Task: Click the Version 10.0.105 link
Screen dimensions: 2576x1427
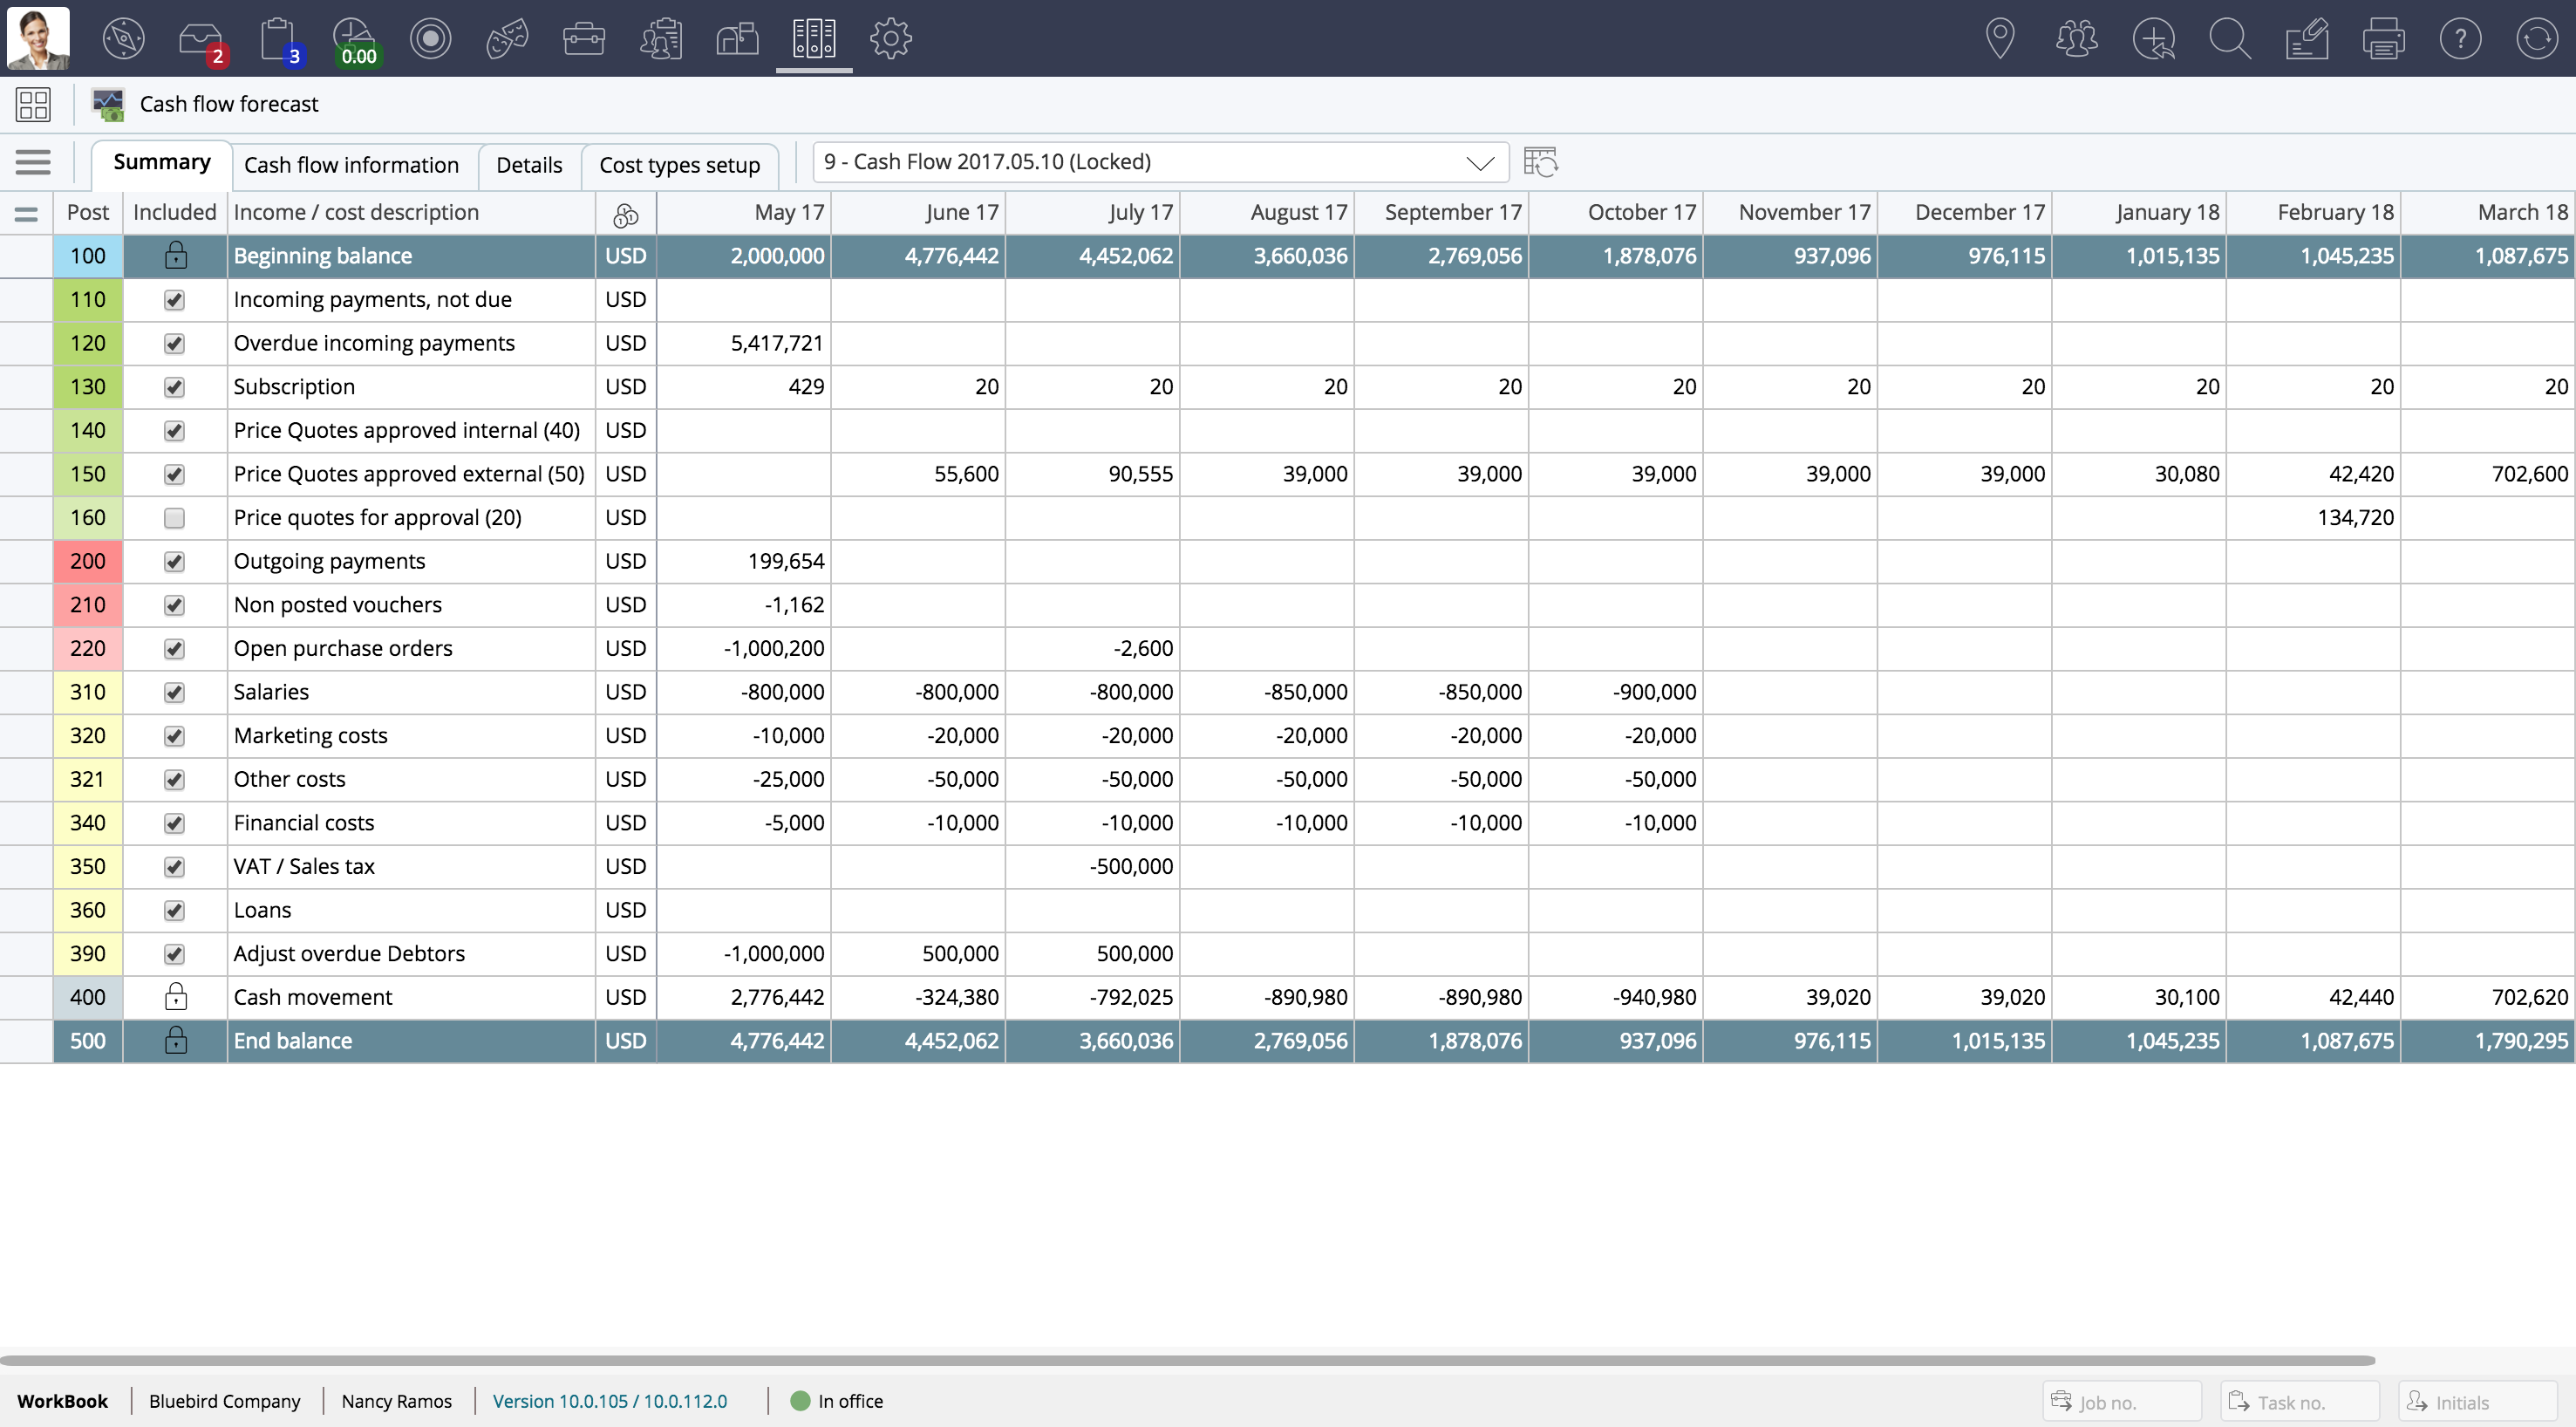Action: 610,1401
